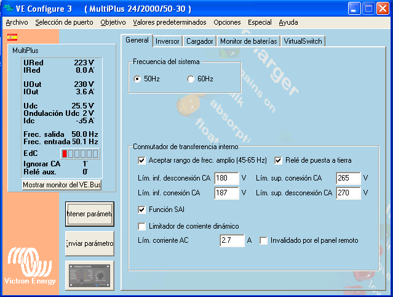
Task: Toggle Aceptar rango de frec. amplio checkbox
Action: (x=141, y=160)
